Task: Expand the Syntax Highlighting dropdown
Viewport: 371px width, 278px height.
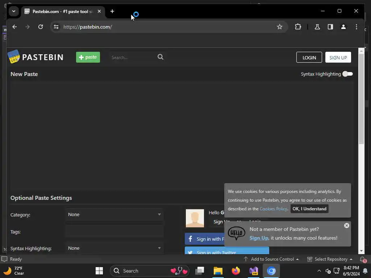Action: point(114,248)
